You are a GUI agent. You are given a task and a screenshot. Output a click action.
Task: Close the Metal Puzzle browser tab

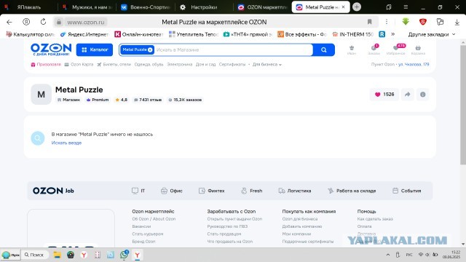pyautogui.click(x=343, y=7)
